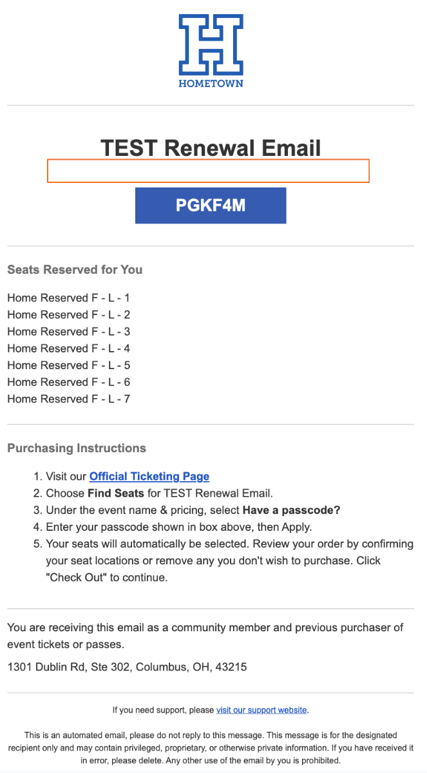Open the Official Ticketing Page link
The width and height of the screenshot is (427, 773).
click(149, 477)
